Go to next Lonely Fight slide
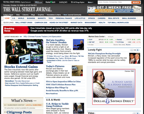The image size is (144, 114). tap(138, 50)
